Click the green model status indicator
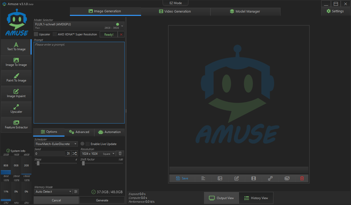 (x=117, y=24)
